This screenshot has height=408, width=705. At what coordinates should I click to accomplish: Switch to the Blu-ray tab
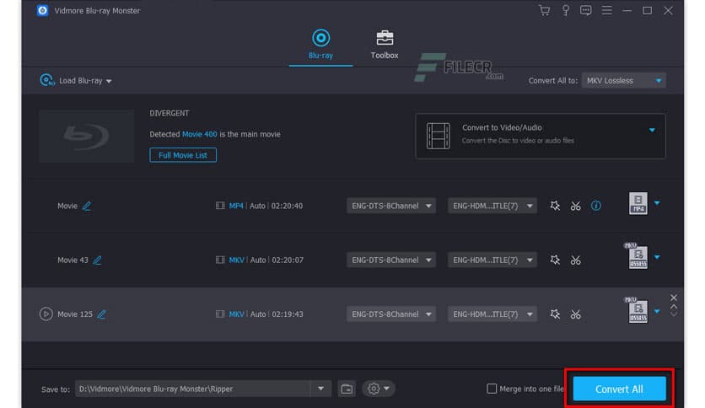coord(320,44)
